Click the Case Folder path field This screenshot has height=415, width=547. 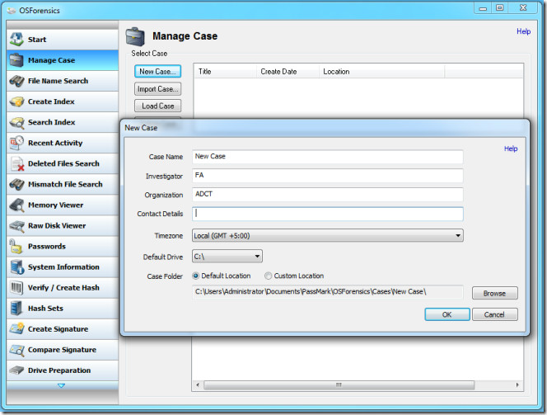coord(328,292)
